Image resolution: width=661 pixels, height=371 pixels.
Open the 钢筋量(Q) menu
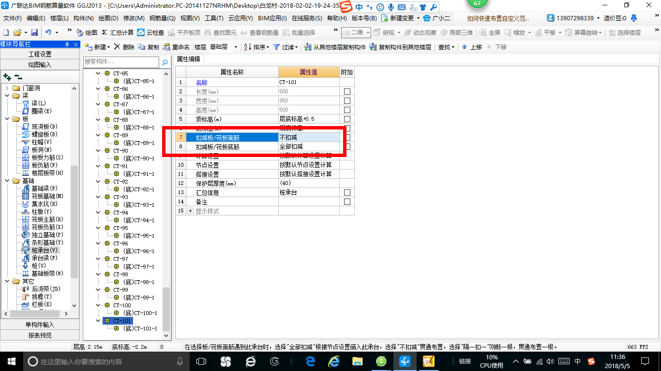pos(162,18)
